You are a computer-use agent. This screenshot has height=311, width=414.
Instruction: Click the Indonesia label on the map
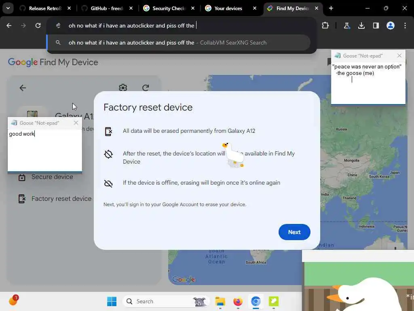[366, 226]
